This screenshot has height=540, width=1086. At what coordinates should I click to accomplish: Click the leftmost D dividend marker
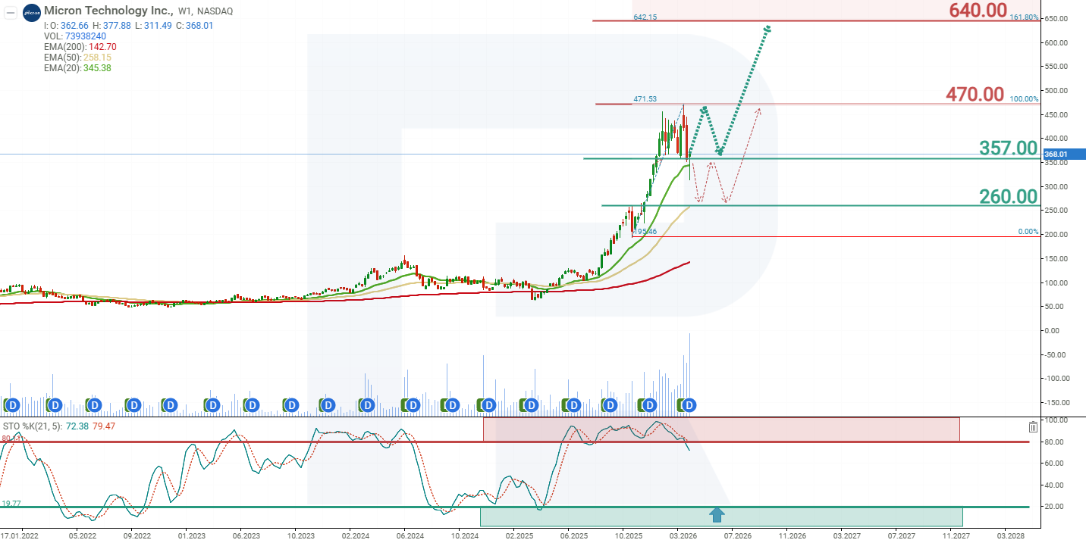11,405
